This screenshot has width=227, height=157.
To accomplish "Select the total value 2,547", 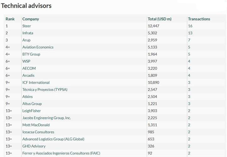I will (x=152, y=90).
